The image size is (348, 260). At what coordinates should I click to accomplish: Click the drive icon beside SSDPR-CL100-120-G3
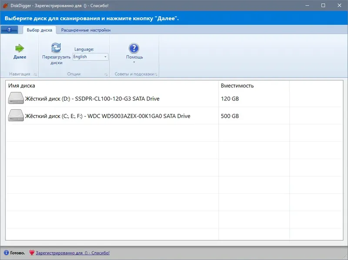point(16,98)
